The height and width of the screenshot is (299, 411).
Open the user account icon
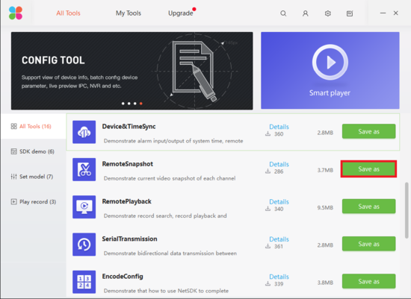(x=306, y=13)
